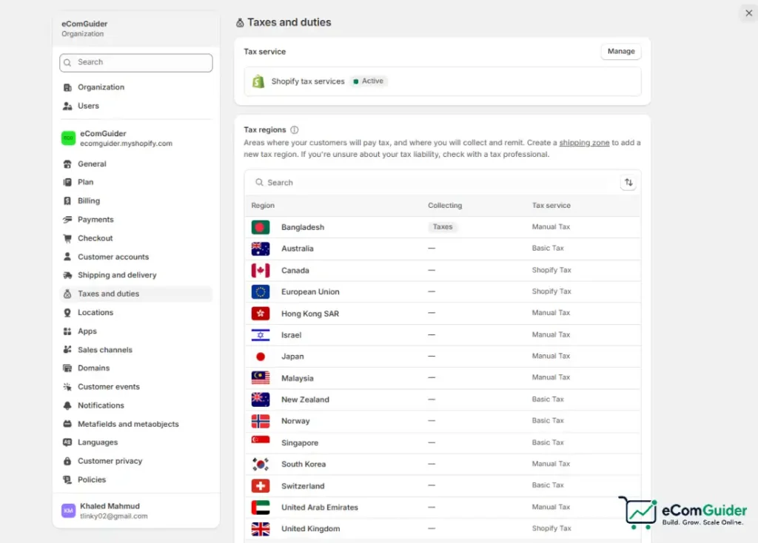This screenshot has width=758, height=543.
Task: Click the General settings store icon
Action: pyautogui.click(x=67, y=164)
